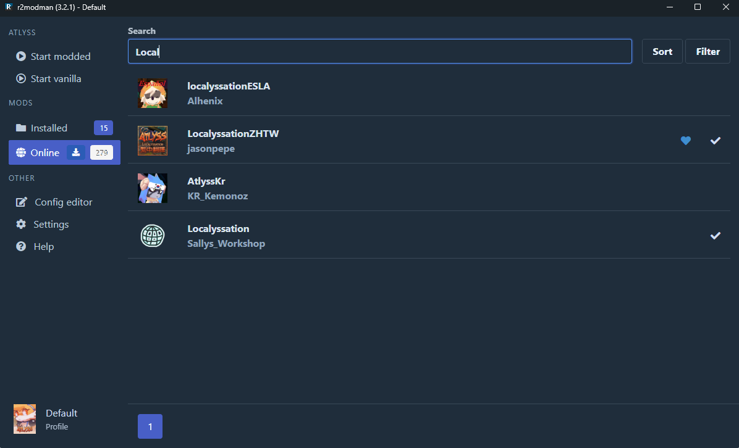
Task: Click the Config editor pencil icon
Action: tap(21, 202)
